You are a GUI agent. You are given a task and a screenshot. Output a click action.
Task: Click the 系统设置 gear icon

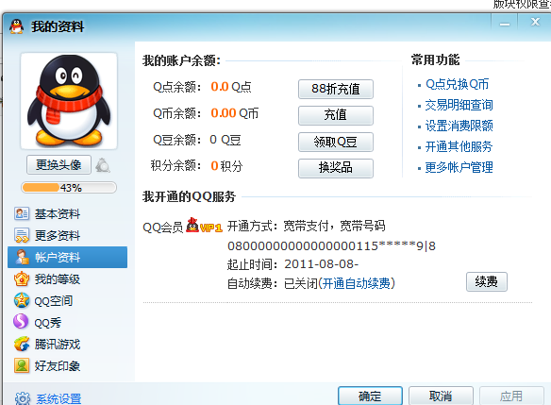coord(23,398)
